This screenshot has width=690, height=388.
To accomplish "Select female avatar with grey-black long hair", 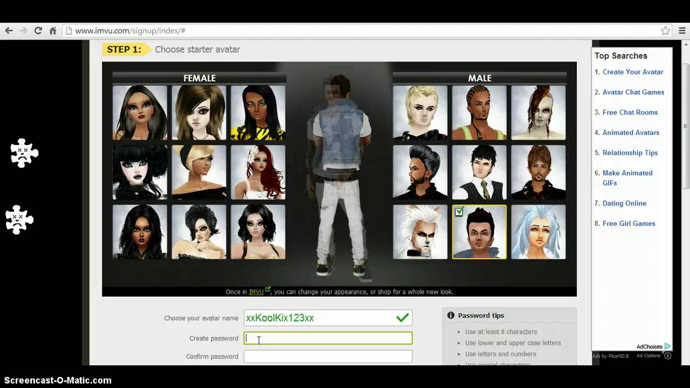I will (140, 113).
